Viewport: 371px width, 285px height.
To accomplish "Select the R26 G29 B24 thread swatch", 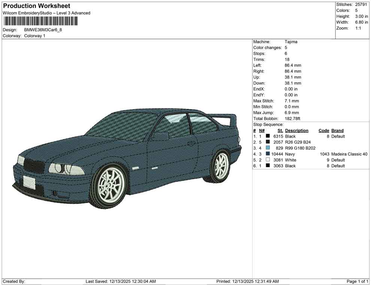I will click(x=267, y=142).
